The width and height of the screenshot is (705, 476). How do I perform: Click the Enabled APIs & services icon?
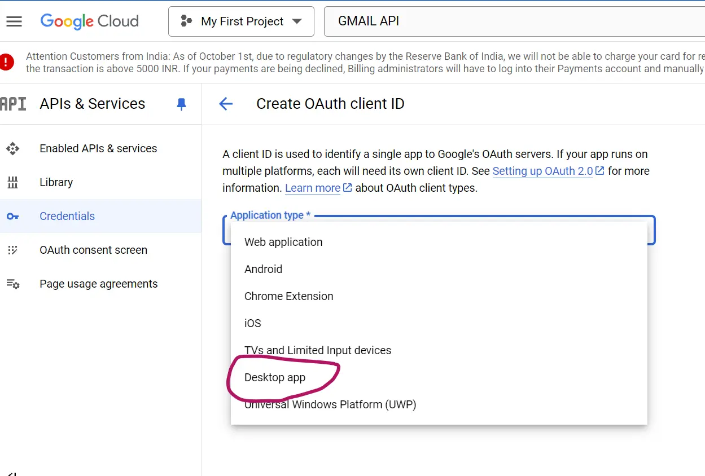[x=12, y=148]
